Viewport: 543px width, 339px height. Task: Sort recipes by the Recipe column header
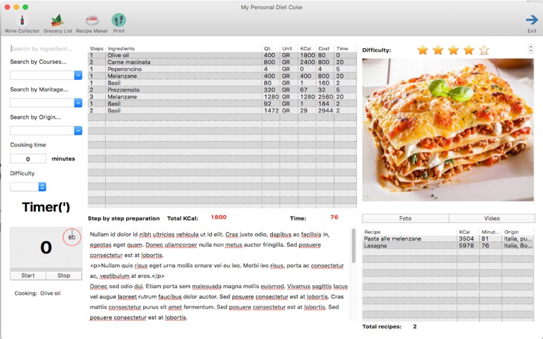pos(410,232)
